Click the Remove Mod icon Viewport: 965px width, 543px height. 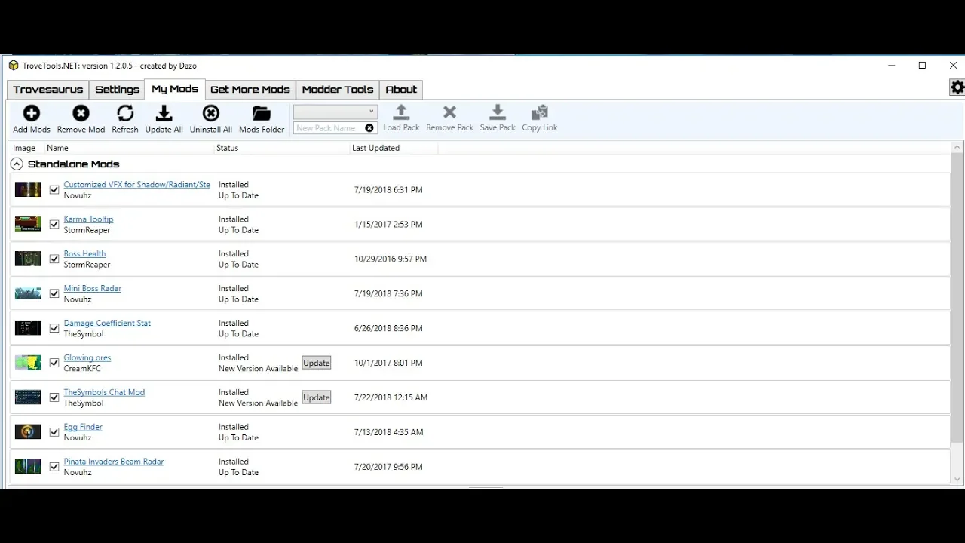[81, 113]
